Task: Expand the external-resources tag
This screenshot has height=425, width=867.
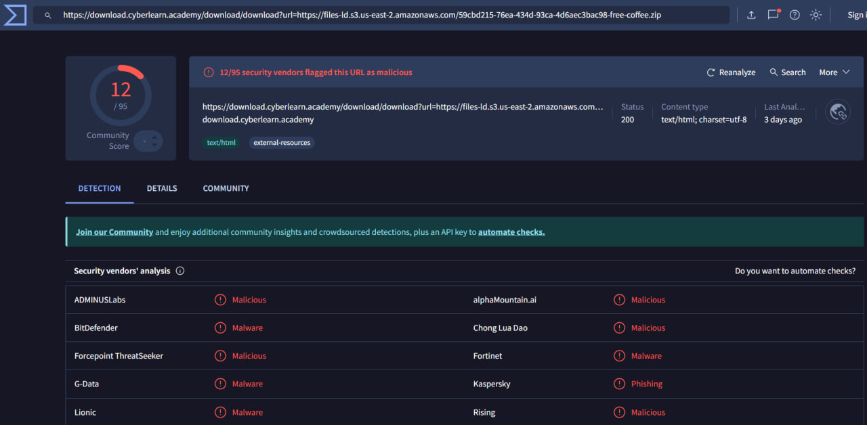Action: (x=282, y=142)
